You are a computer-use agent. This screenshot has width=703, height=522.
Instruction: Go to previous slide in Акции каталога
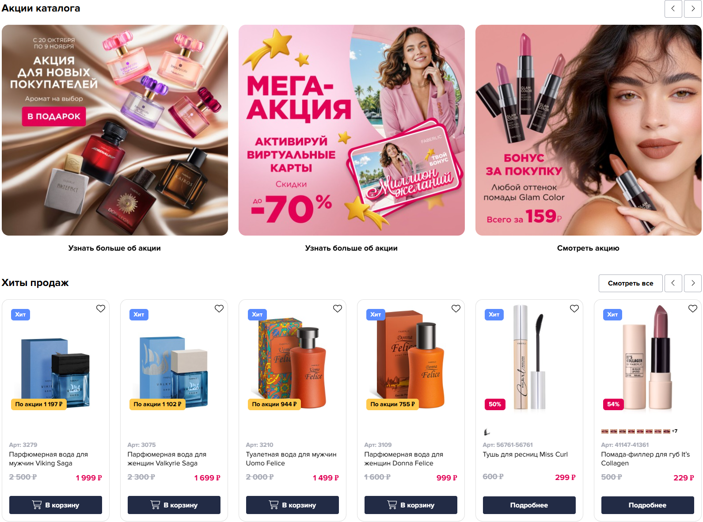pos(673,9)
